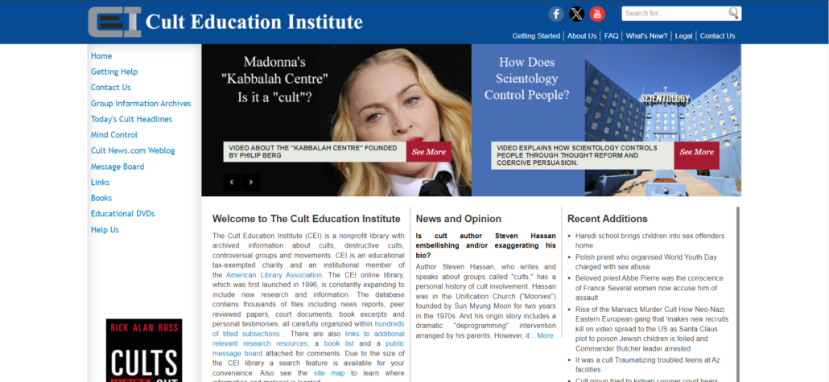This screenshot has width=829, height=382.
Task: Open Mind Control sidebar link
Action: 114,135
